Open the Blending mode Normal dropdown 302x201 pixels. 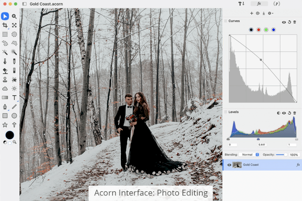point(249,155)
